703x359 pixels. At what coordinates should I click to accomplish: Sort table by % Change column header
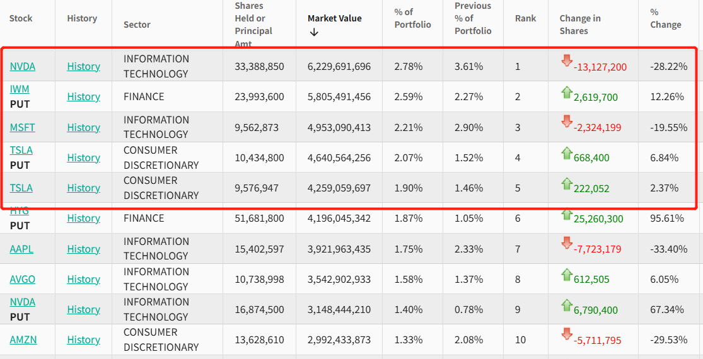[x=665, y=18]
